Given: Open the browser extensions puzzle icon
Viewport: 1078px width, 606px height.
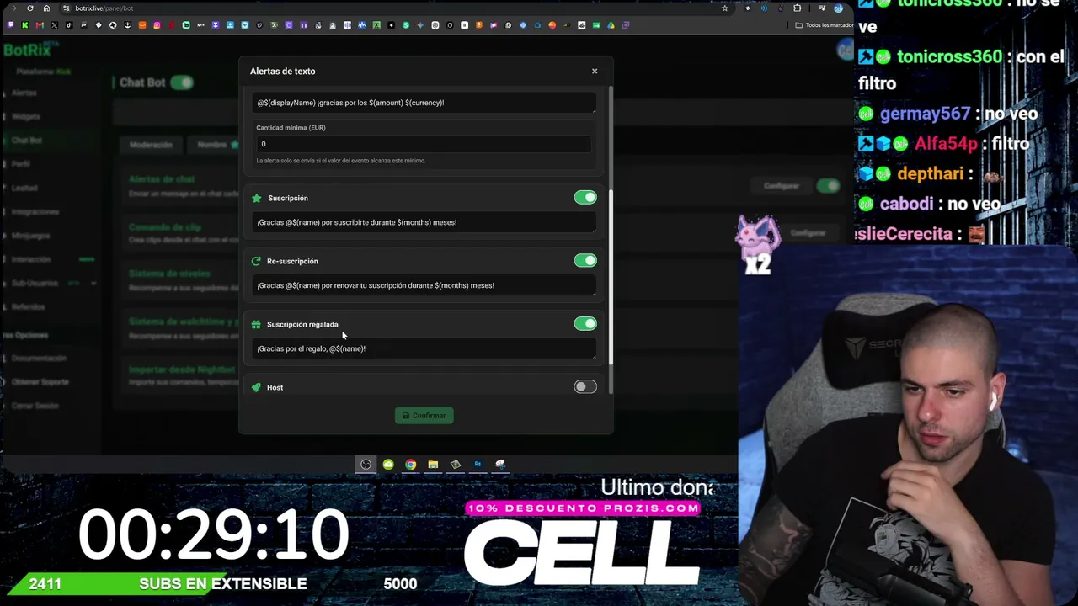Looking at the screenshot, I should [x=798, y=8].
